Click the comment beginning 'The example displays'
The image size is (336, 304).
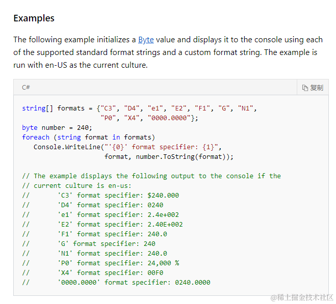pos(151,176)
